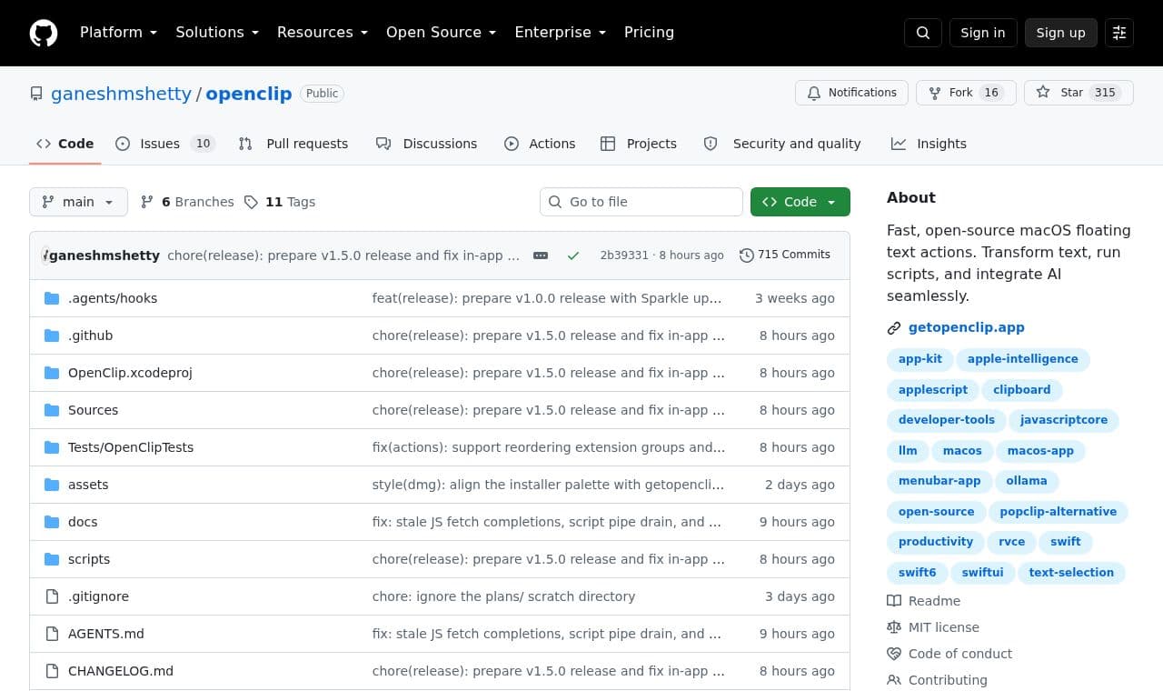Open the getopenclip.app website link
This screenshot has width=1163, height=691.
click(x=967, y=327)
